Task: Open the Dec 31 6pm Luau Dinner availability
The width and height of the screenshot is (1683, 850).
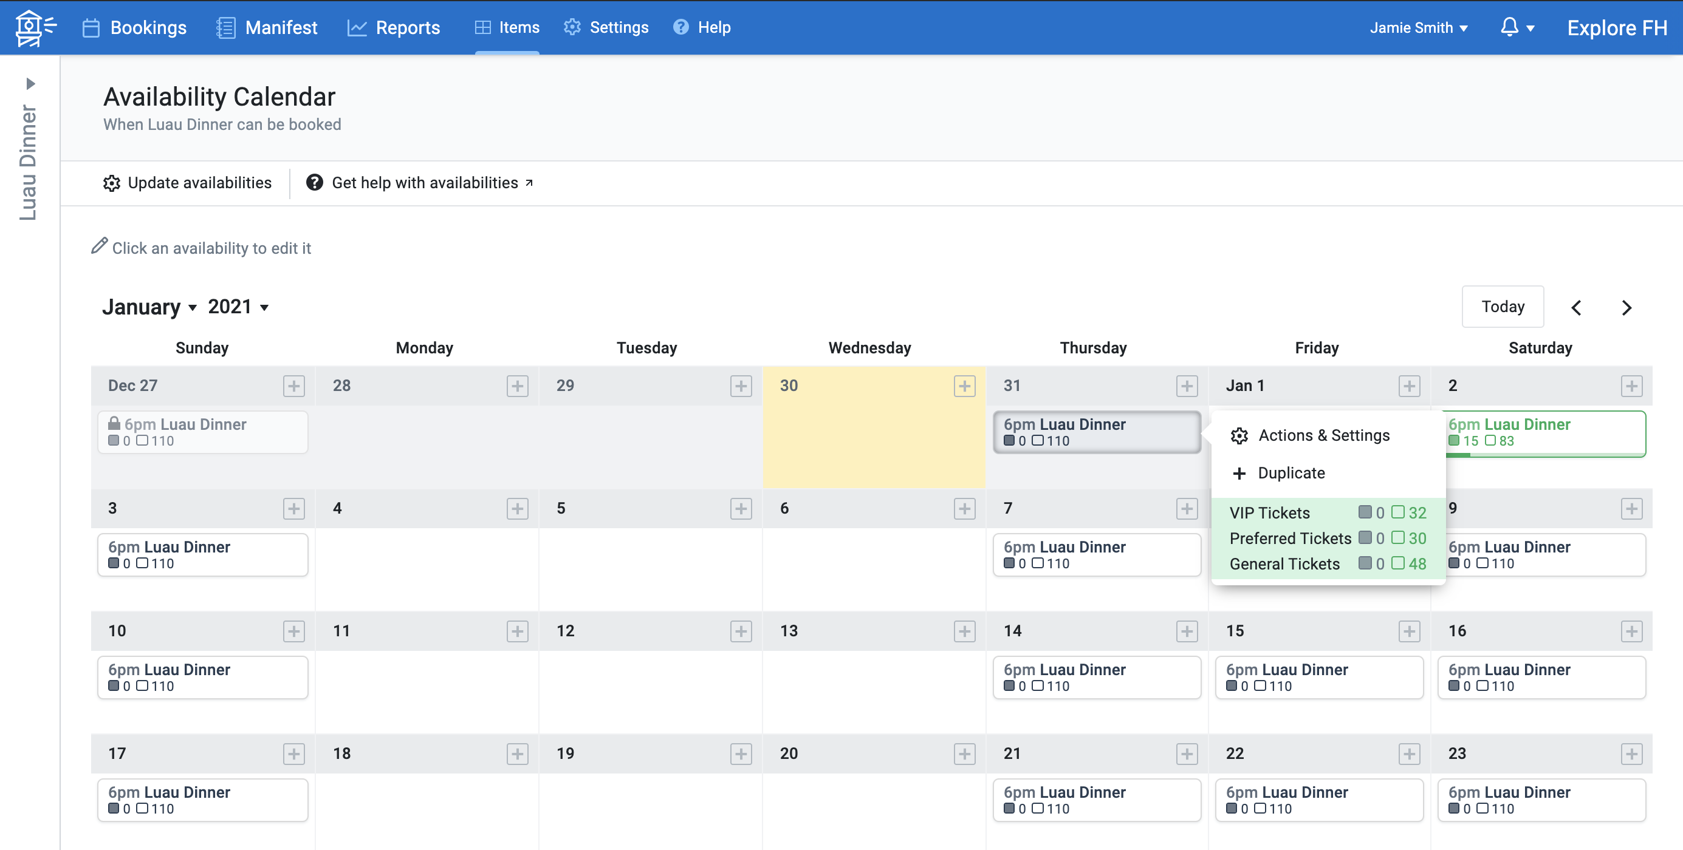Action: click(x=1096, y=432)
